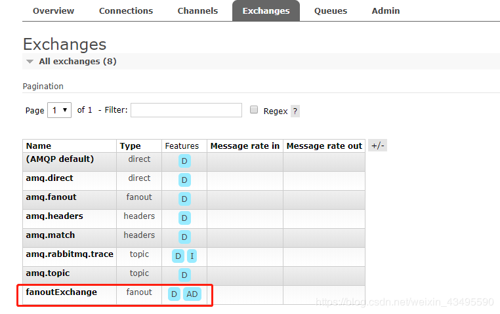The height and width of the screenshot is (314, 500).
Task: Switch to the Queues tab
Action: click(x=330, y=11)
